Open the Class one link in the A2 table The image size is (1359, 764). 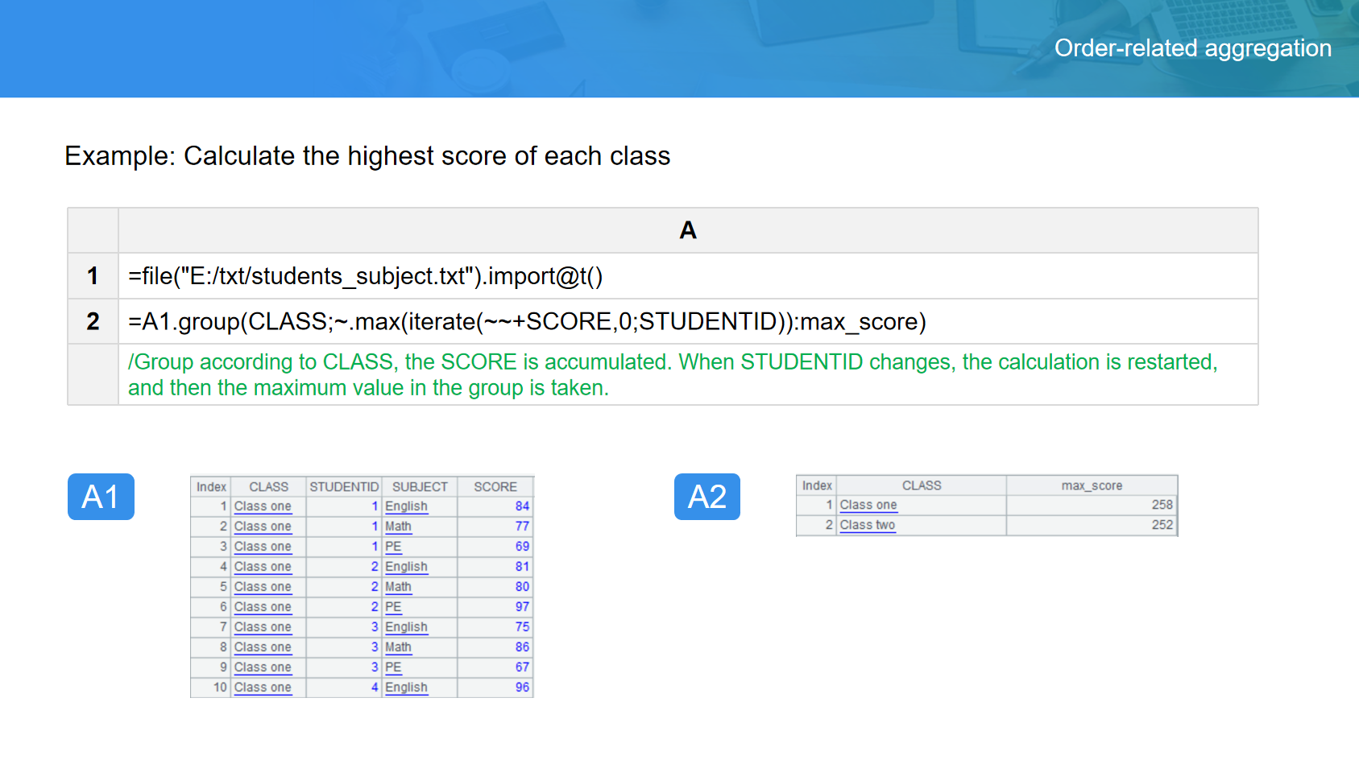pos(868,505)
